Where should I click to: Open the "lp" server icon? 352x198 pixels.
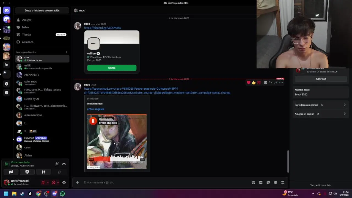pyautogui.click(x=7, y=65)
